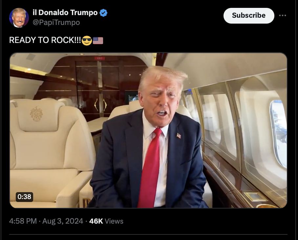The image size is (298, 240).
Task: Open the il Donaldo Trumpo display name
Action: 65,12
